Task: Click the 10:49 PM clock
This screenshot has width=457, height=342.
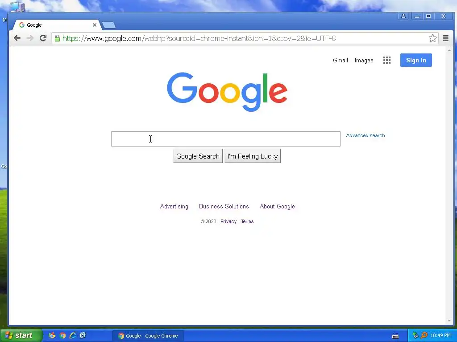Action: [x=440, y=336]
